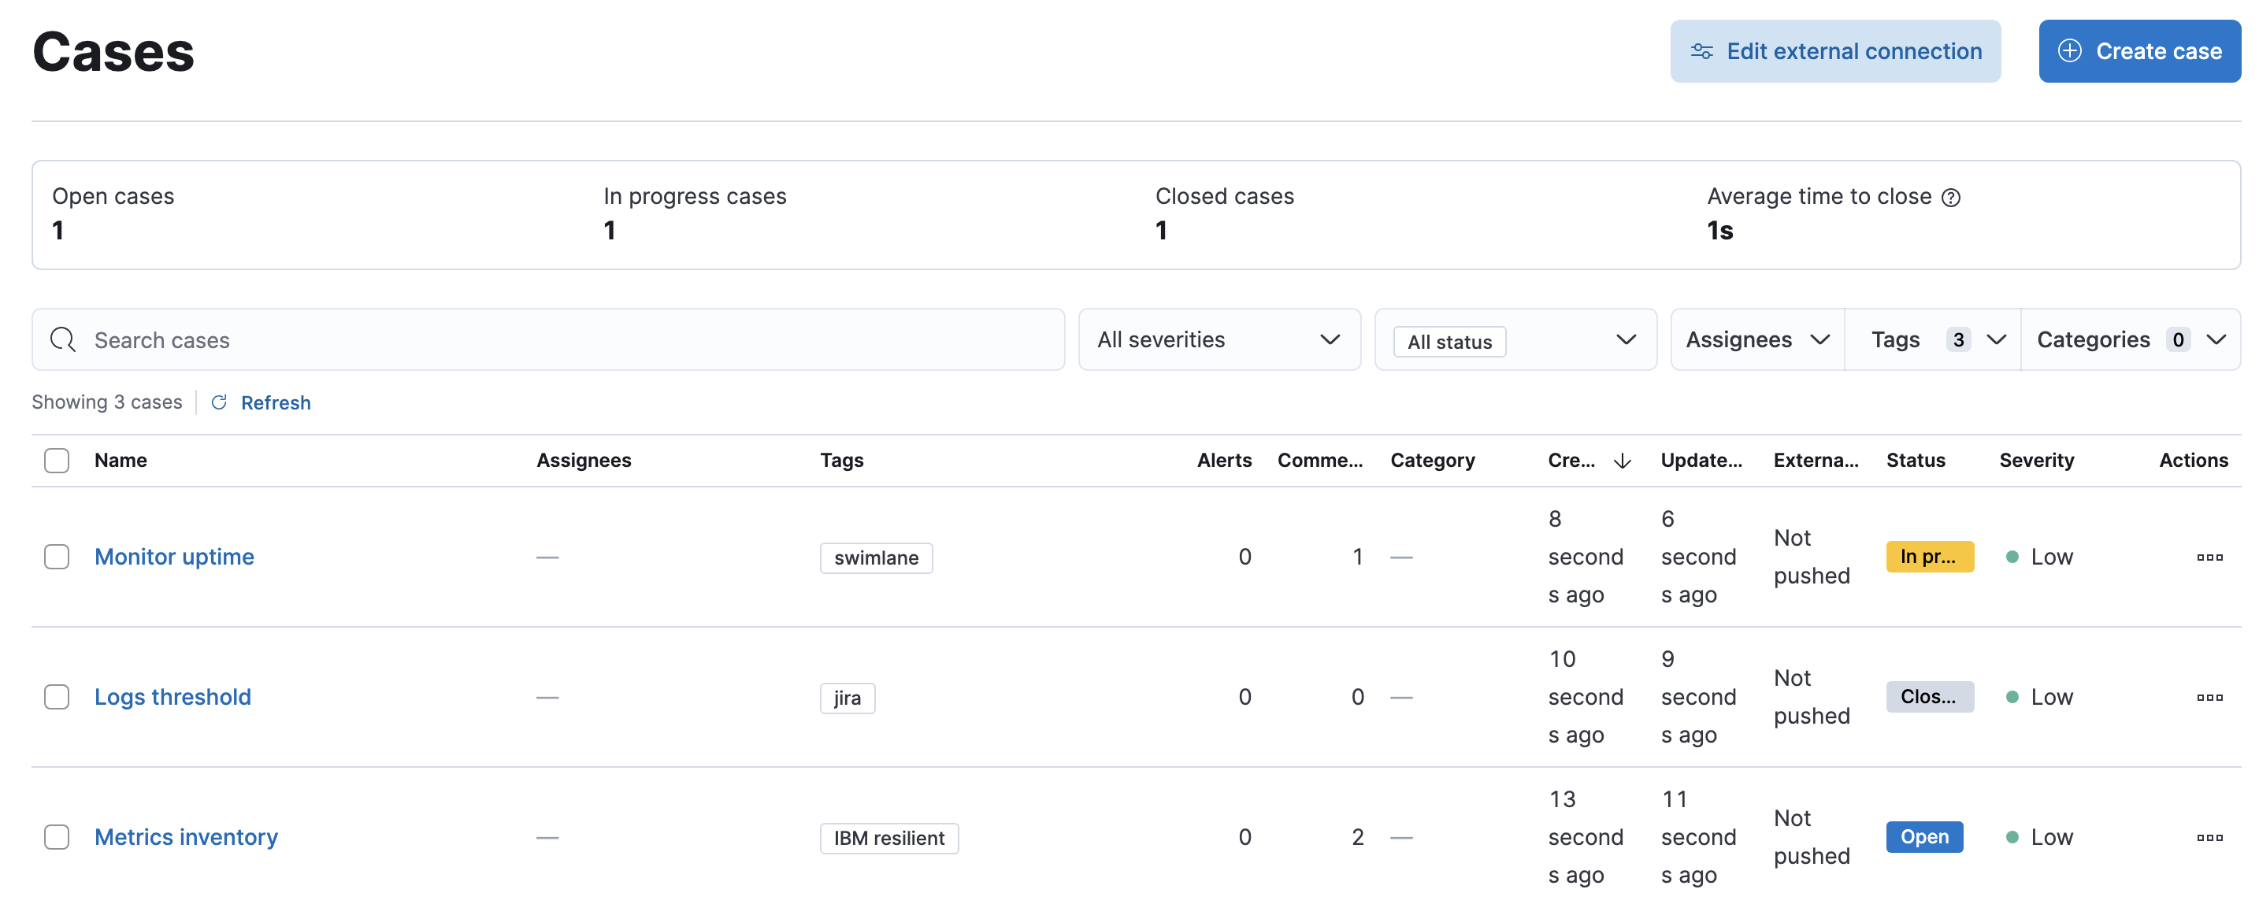
Task: Click the search magnifier icon in Search cases
Action: point(62,339)
